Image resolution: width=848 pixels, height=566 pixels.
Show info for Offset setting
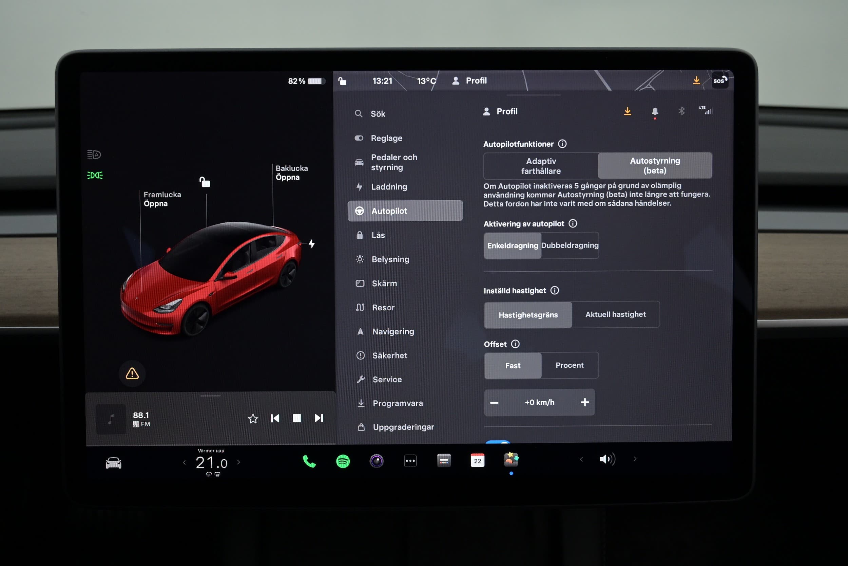click(x=515, y=344)
